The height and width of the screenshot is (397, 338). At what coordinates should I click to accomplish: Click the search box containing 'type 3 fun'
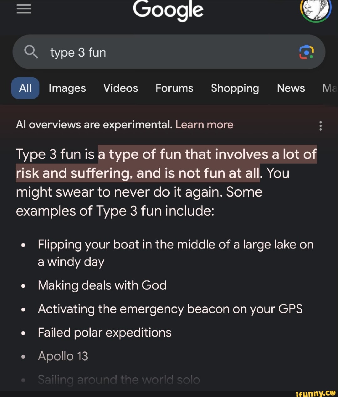[169, 52]
